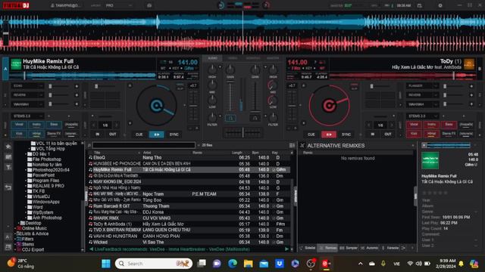The image size is (485, 272).
Task: Click the taskbar Search box
Action: (154, 264)
